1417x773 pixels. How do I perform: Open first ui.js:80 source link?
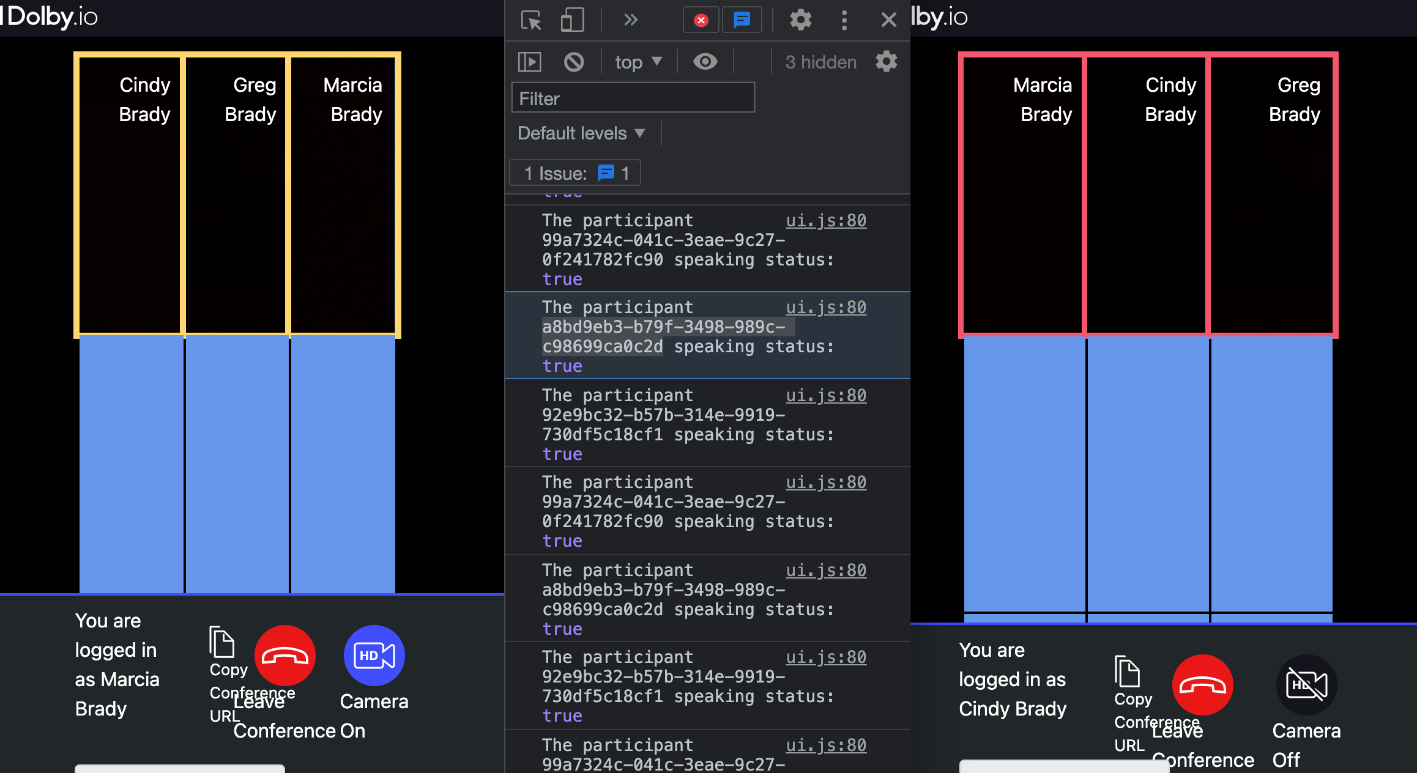point(826,220)
